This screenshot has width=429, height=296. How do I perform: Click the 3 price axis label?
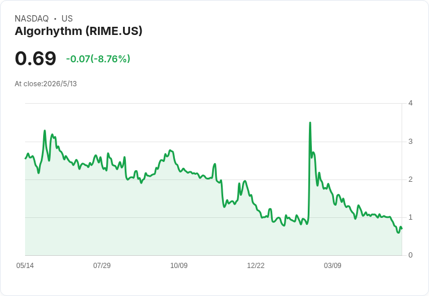tap(410, 142)
